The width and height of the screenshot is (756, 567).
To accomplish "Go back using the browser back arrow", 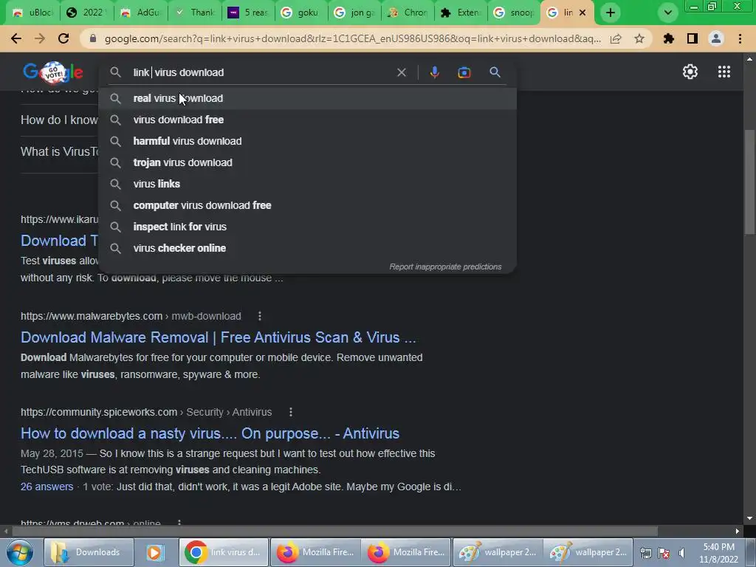I will (x=16, y=38).
